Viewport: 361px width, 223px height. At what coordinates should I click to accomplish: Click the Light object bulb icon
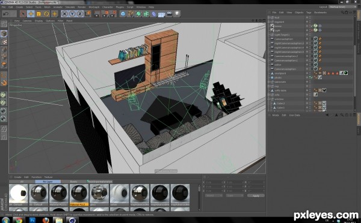(x=177, y=14)
